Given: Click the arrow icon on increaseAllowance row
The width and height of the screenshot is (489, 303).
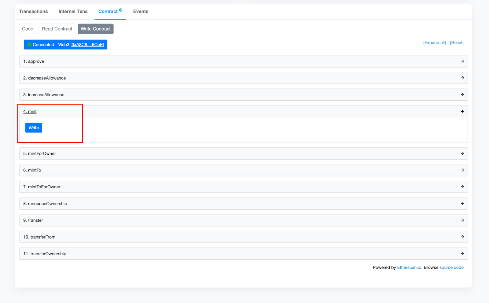Looking at the screenshot, I should 462,95.
